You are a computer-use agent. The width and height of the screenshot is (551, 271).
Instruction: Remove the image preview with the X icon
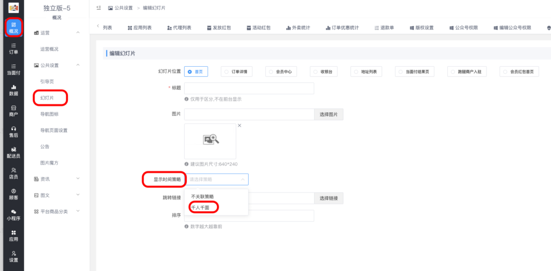tap(239, 125)
